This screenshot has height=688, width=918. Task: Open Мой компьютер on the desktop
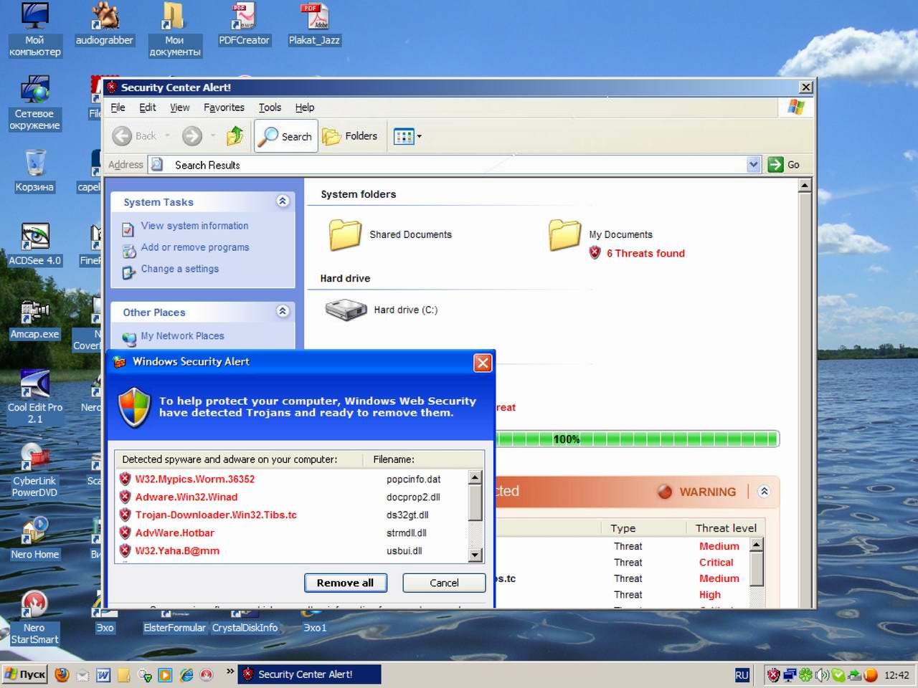point(34,30)
